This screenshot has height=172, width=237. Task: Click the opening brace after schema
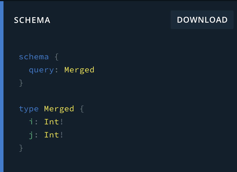coord(56,57)
